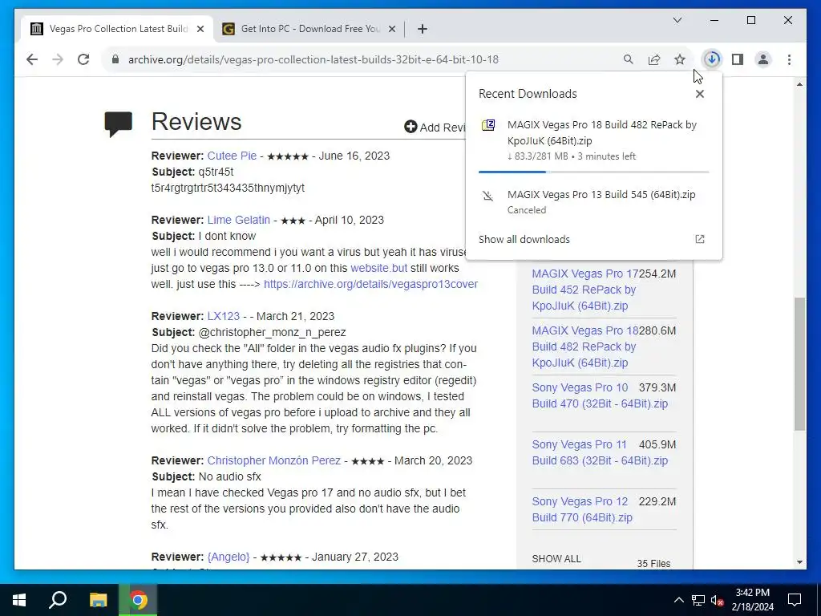Reload the archive.org page
The height and width of the screenshot is (616, 821).
(83, 59)
